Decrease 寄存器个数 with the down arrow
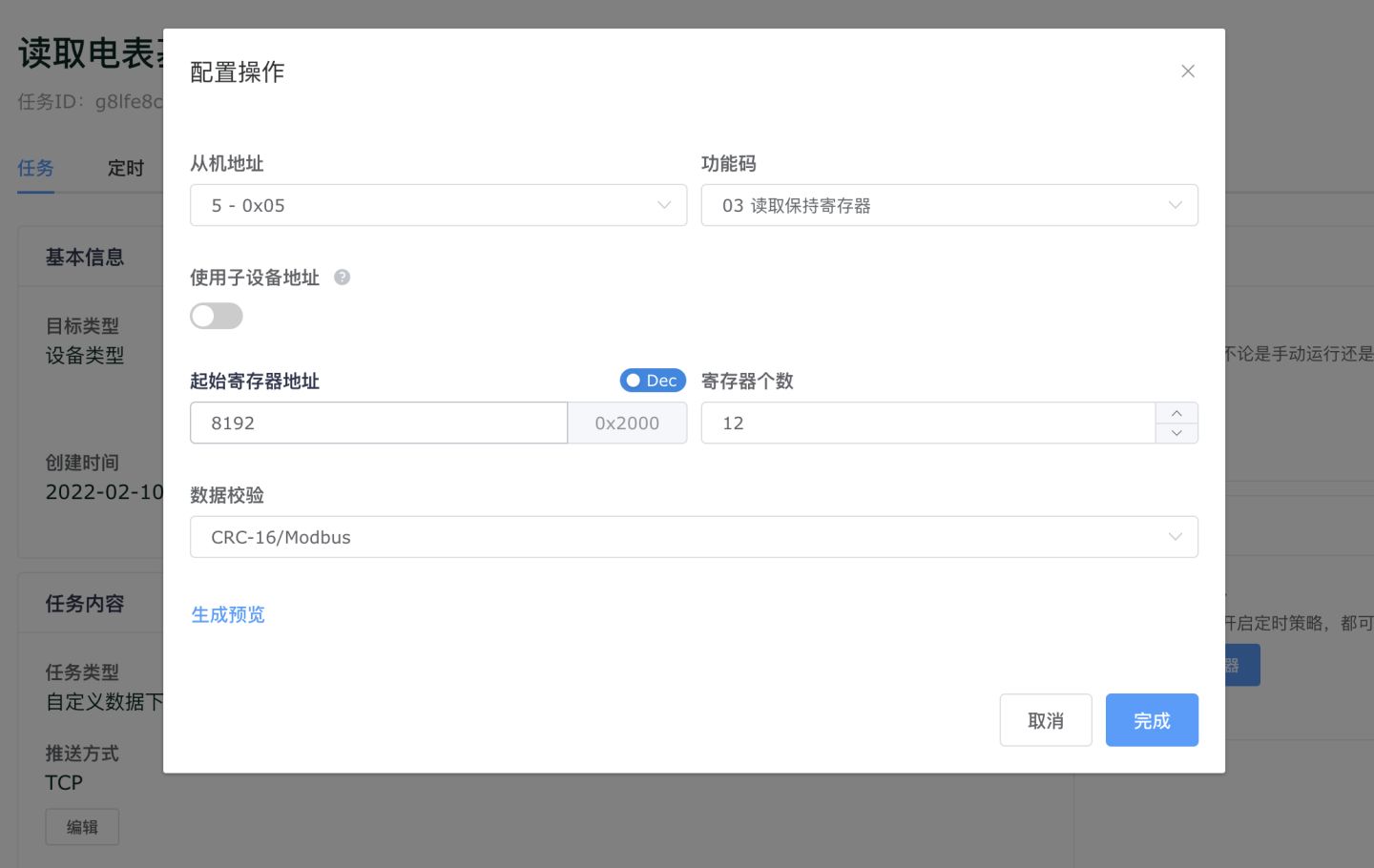Viewport: 1374px width, 868px height. (1176, 433)
